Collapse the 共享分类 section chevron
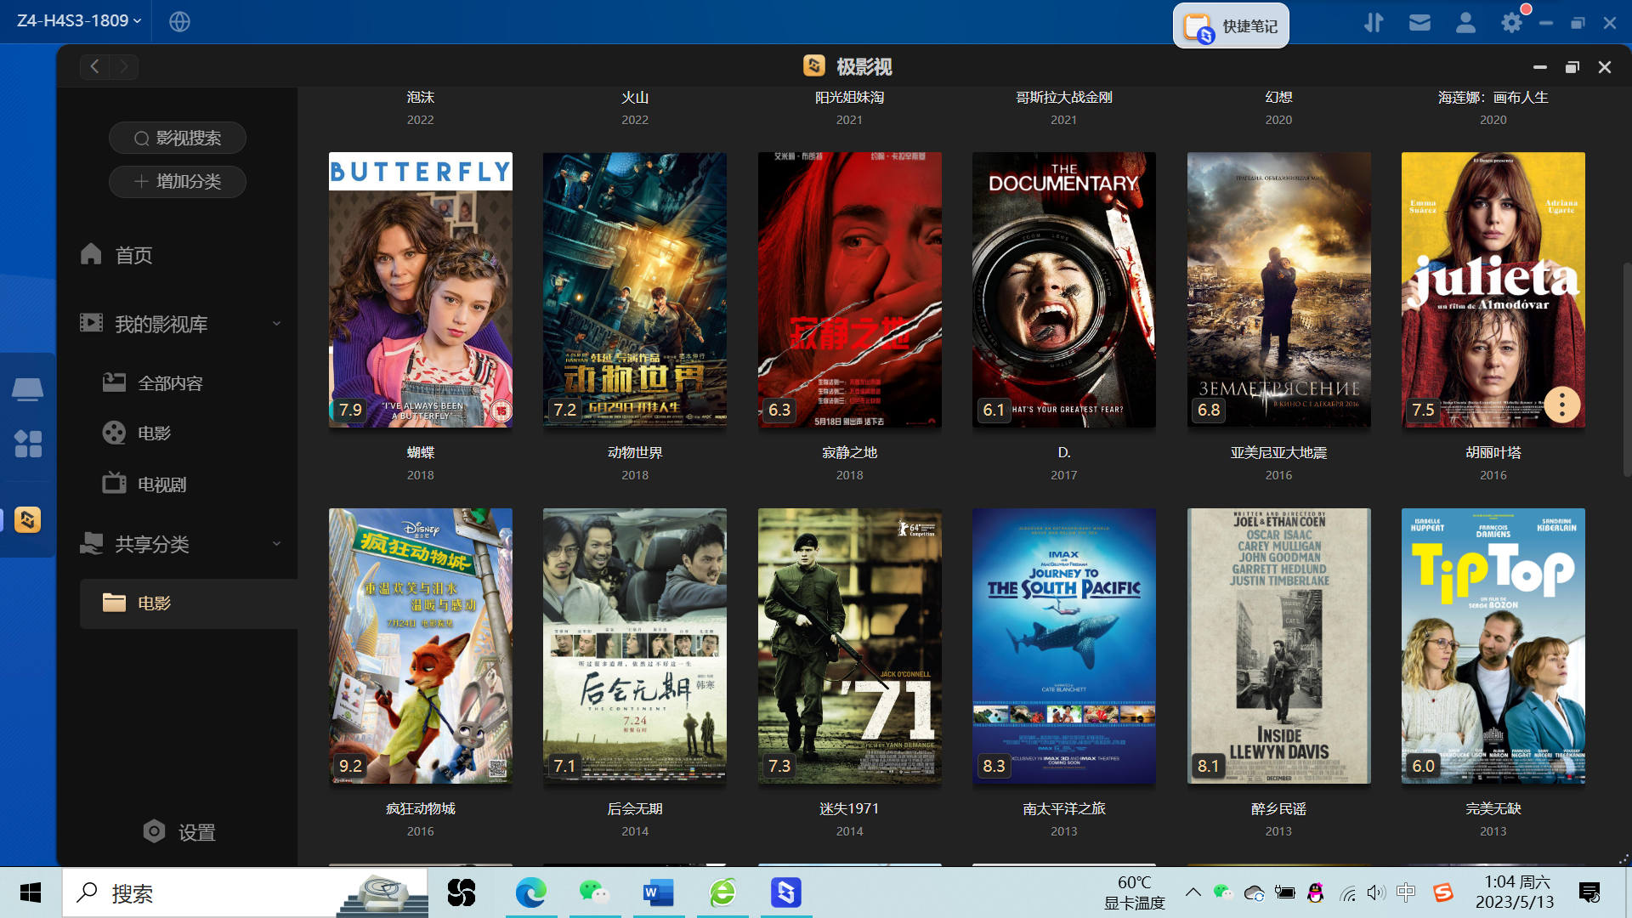Screen dimensions: 1632x918 coord(276,544)
